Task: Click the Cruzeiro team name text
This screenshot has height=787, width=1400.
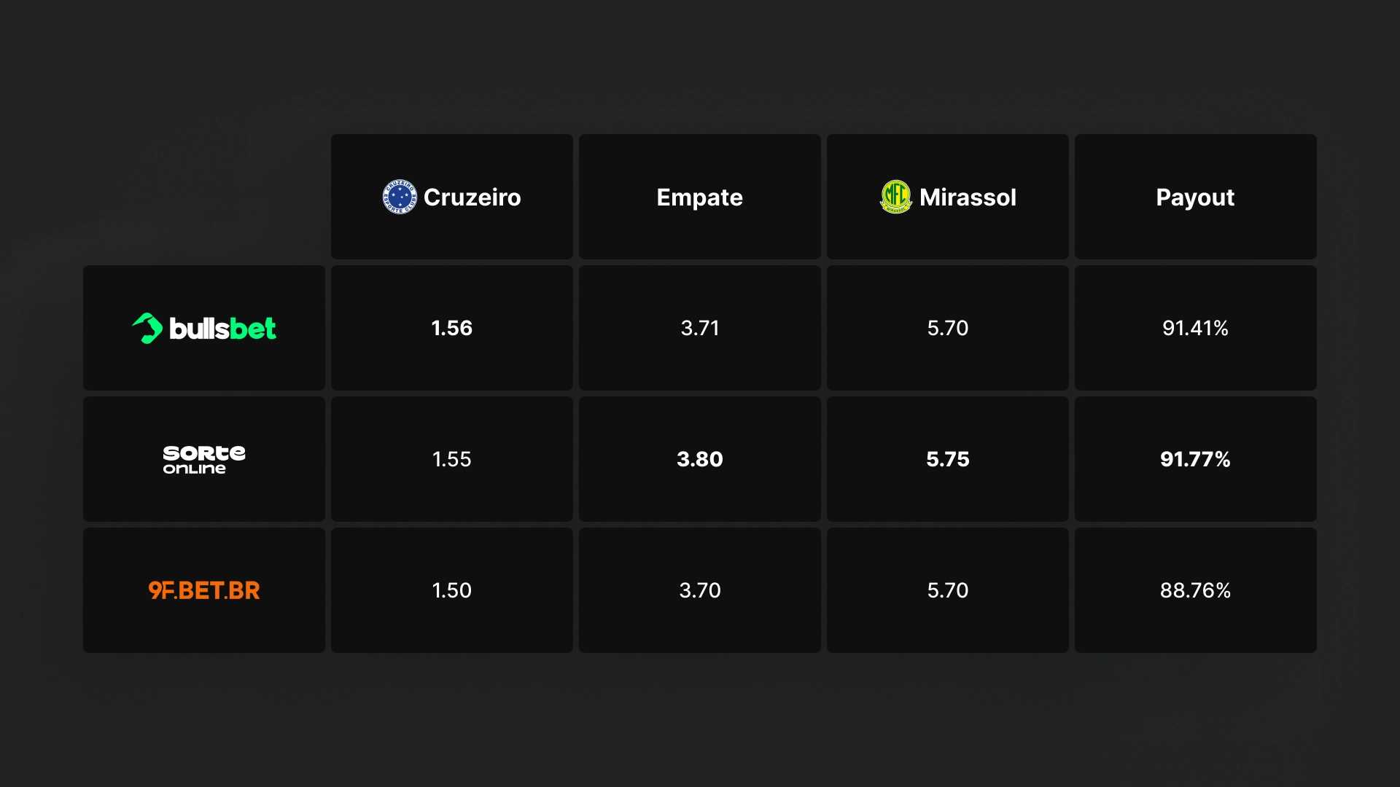Action: click(472, 197)
